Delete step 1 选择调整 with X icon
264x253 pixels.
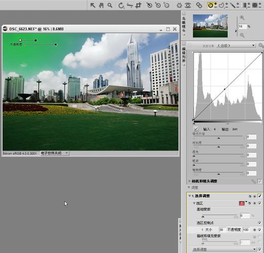pyautogui.click(x=254, y=196)
